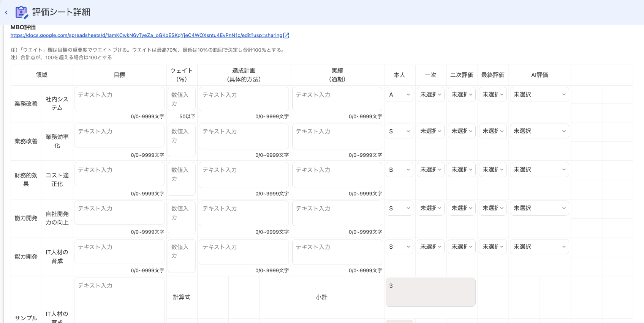The image size is (644, 323).
Task: Focus ウェイト numeric field in 社内システム row
Action: 182,99
